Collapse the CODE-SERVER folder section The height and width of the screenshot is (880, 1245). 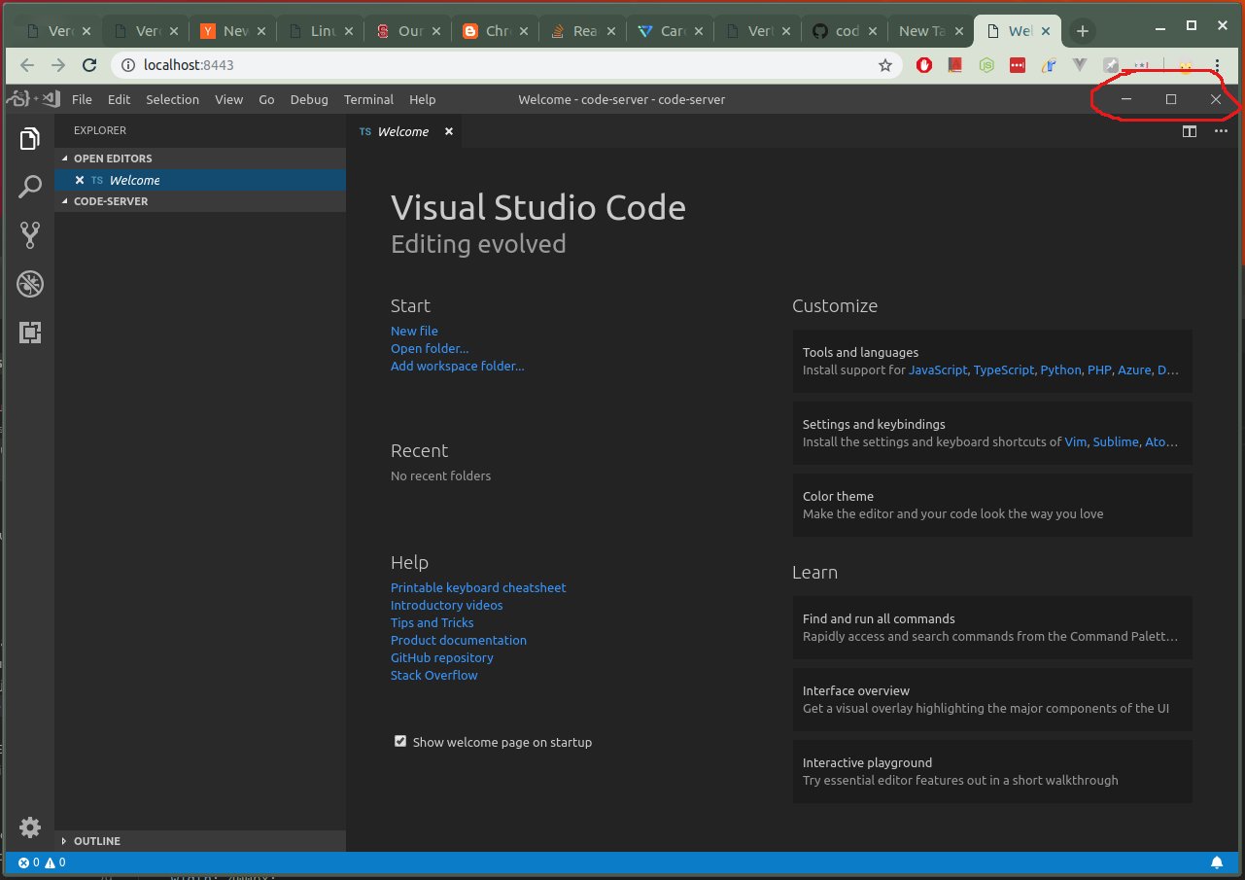pyautogui.click(x=199, y=201)
